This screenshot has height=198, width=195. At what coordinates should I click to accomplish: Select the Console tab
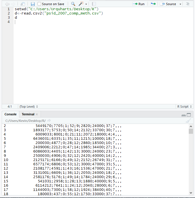(11, 114)
